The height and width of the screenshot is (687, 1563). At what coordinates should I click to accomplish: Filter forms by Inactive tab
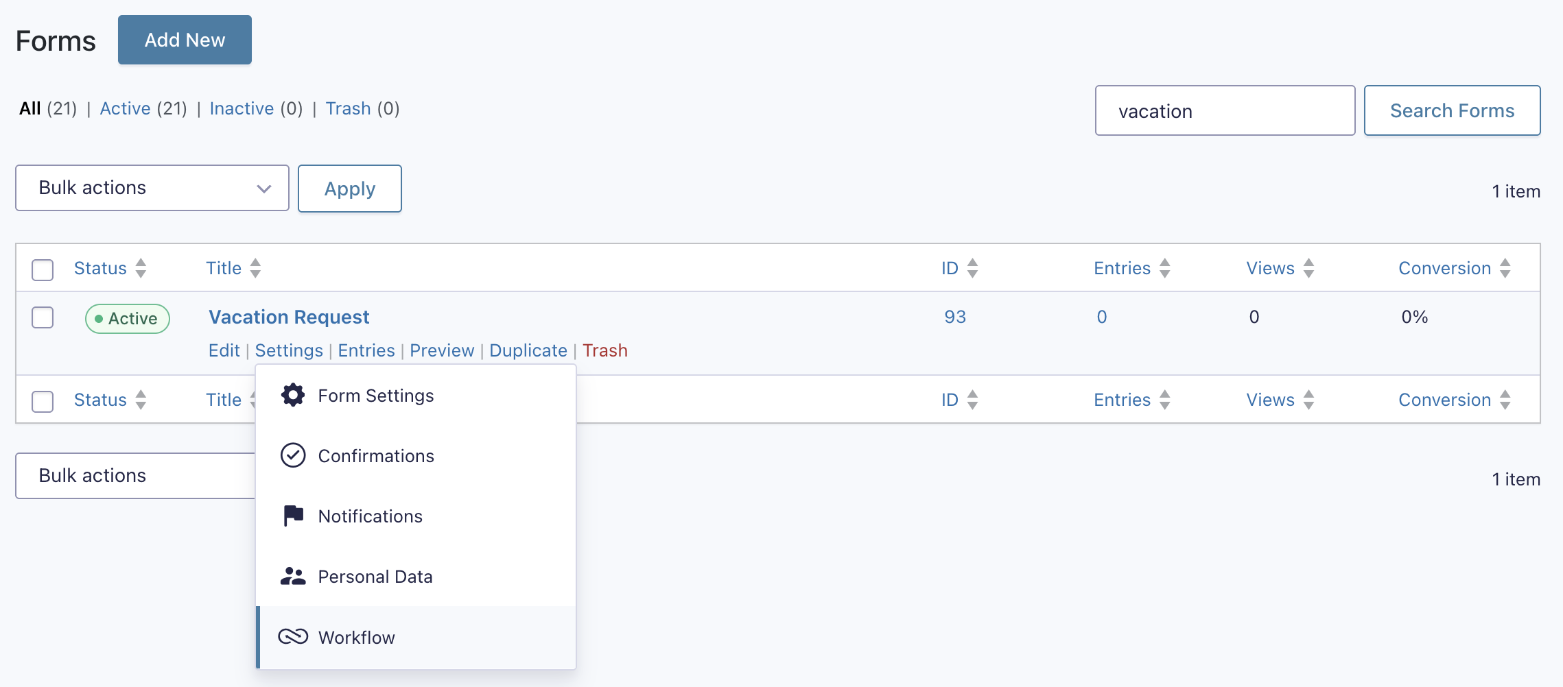coord(242,108)
